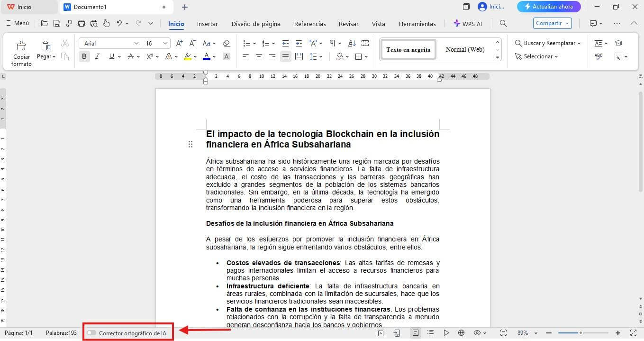The height and width of the screenshot is (341, 644).
Task: Increase font size with A+ icon
Action: click(179, 43)
